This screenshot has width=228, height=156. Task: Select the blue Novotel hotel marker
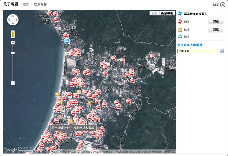(x=66, y=41)
